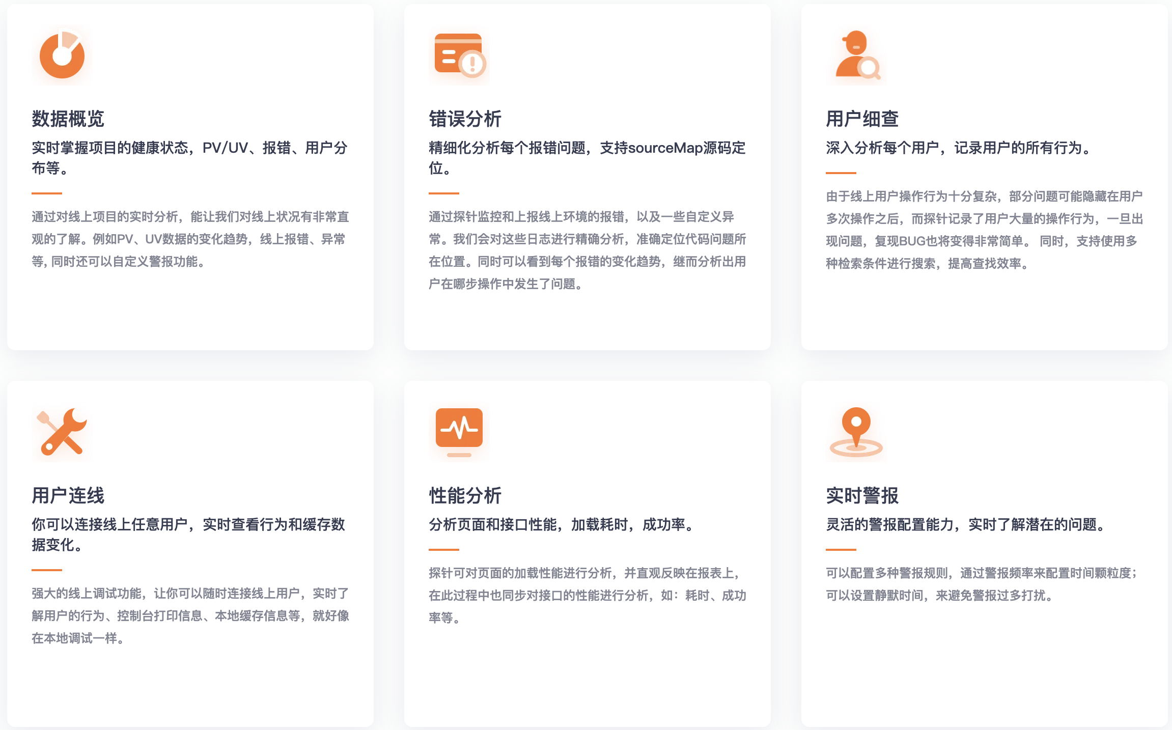Click the 错误分析 error card icon
This screenshot has height=730, width=1172.
coord(459,55)
